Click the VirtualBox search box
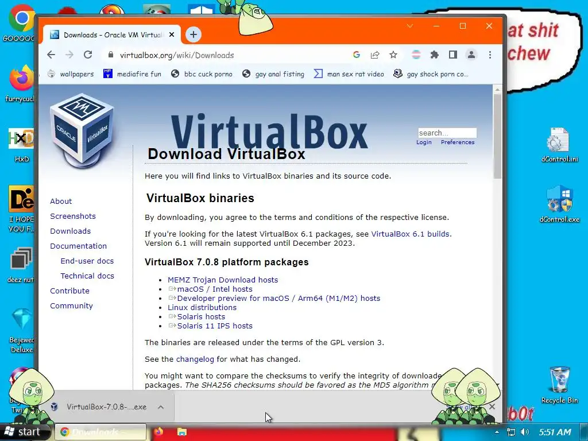Image resolution: width=588 pixels, height=441 pixels. pos(447,133)
